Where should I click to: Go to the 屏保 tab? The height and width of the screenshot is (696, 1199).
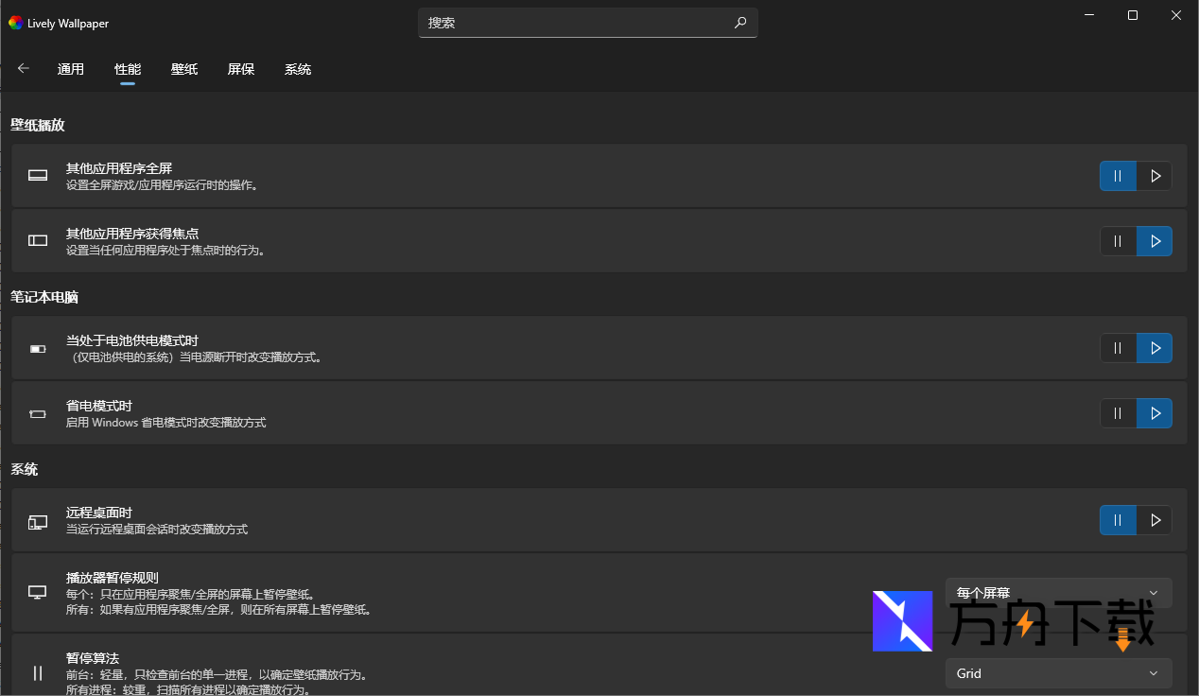pyautogui.click(x=241, y=69)
